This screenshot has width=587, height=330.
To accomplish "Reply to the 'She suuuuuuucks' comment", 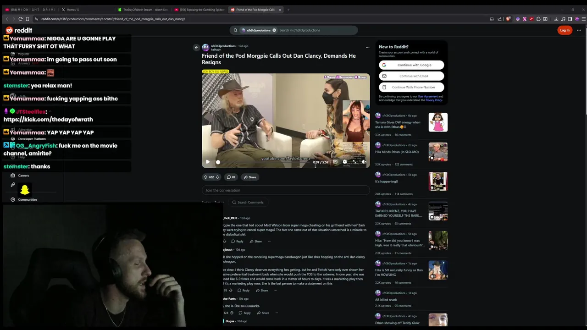I will (x=245, y=313).
